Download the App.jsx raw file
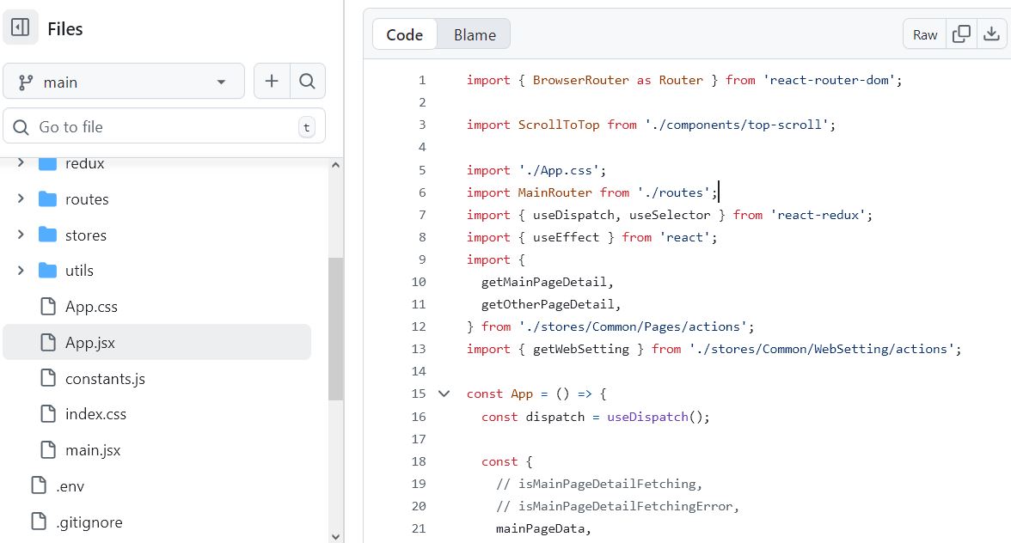 (x=993, y=34)
